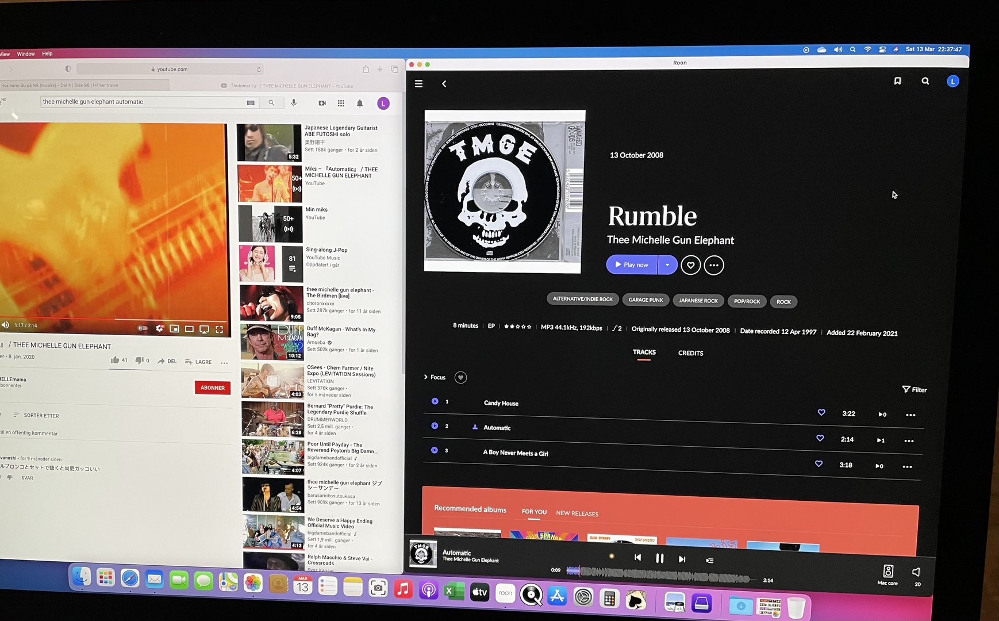Viewport: 999px width, 621px height.
Task: Open YouTube create video camera icon
Action: coord(322,103)
